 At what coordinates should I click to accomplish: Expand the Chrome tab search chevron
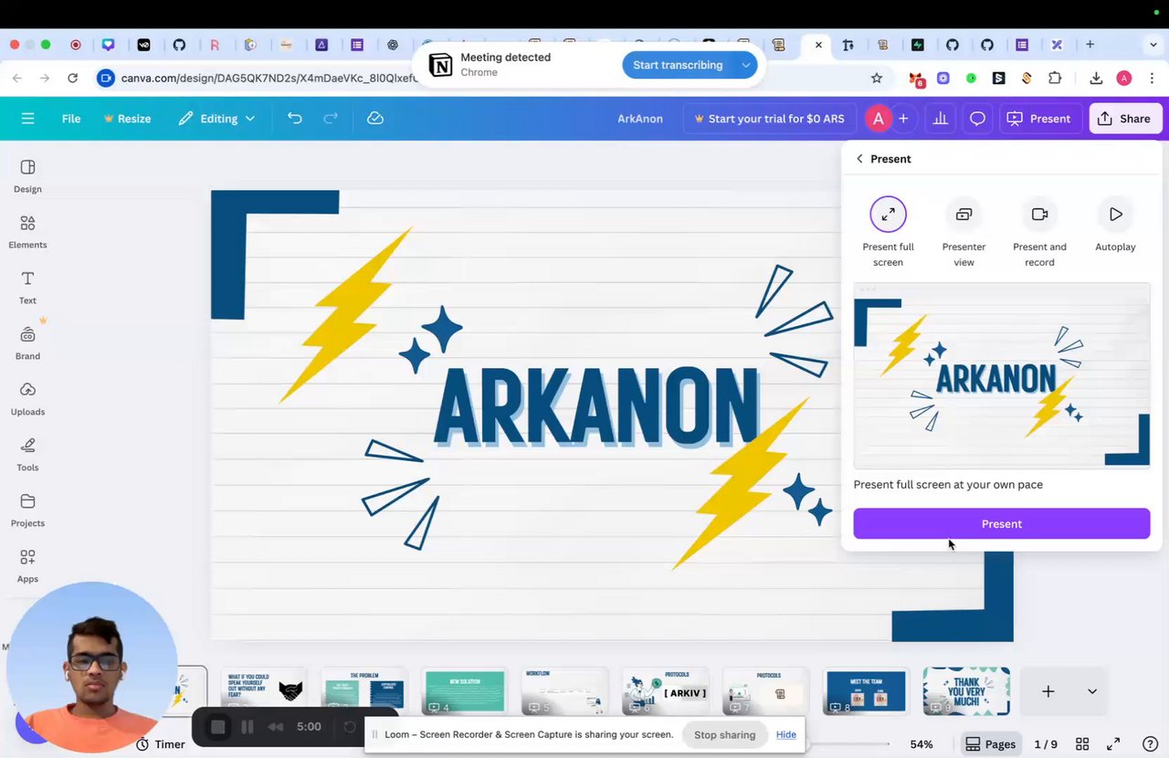click(x=1152, y=44)
